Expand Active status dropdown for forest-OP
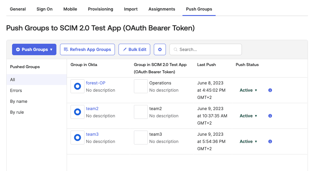This screenshot has height=171, width=320. click(249, 90)
